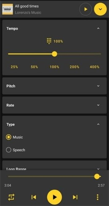Open the tempo keypad entry icon
Image resolution: width=109 pixels, height=206 pixels.
click(x=49, y=41)
